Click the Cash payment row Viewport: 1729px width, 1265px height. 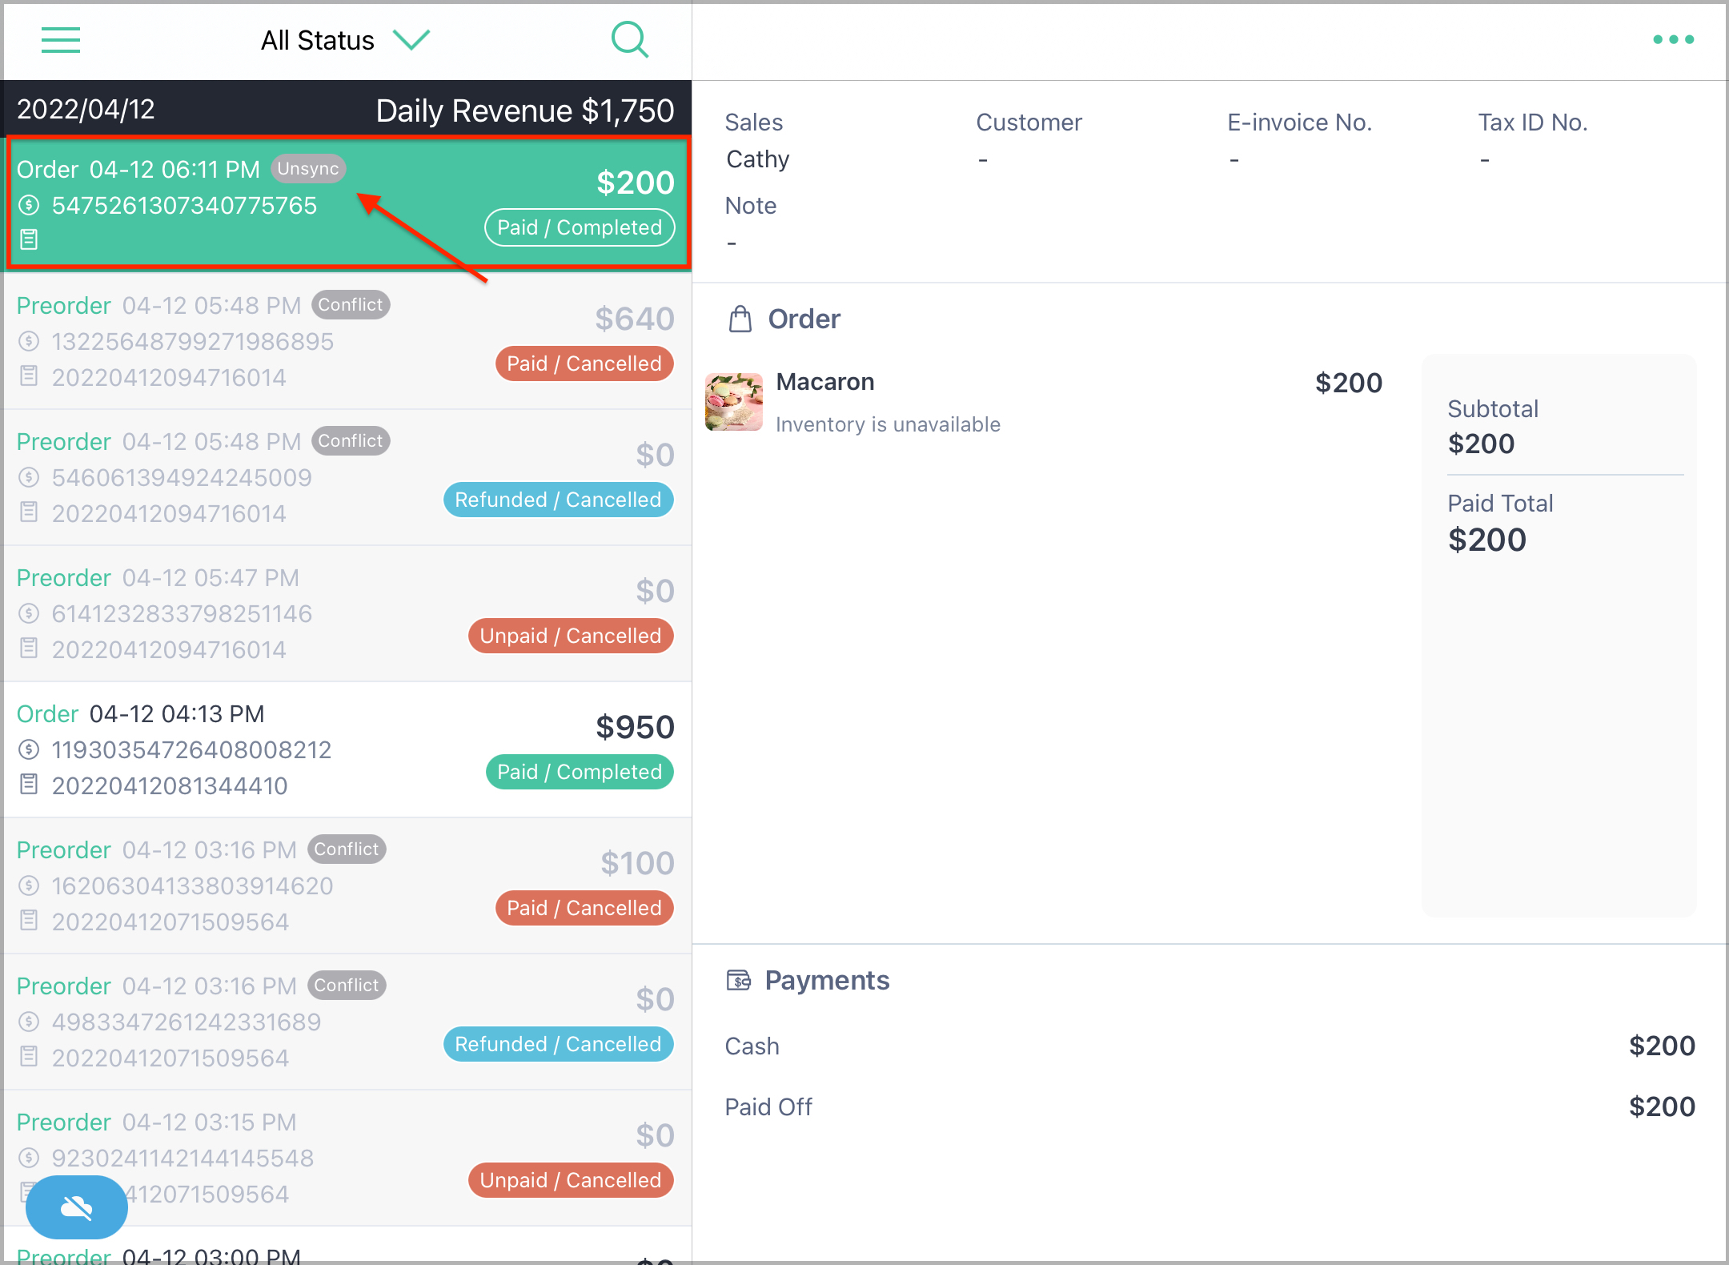coord(1209,1046)
